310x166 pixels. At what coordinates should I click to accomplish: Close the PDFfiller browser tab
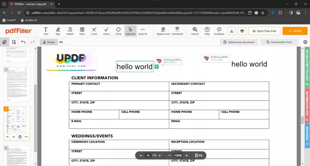coord(51,4)
